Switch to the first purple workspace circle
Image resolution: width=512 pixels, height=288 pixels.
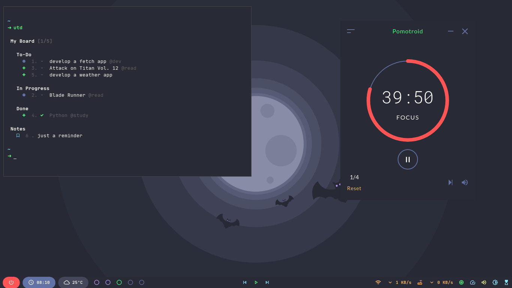(x=97, y=282)
